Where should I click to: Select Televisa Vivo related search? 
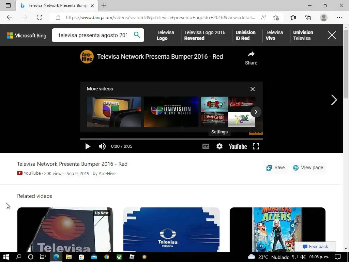pyautogui.click(x=274, y=35)
